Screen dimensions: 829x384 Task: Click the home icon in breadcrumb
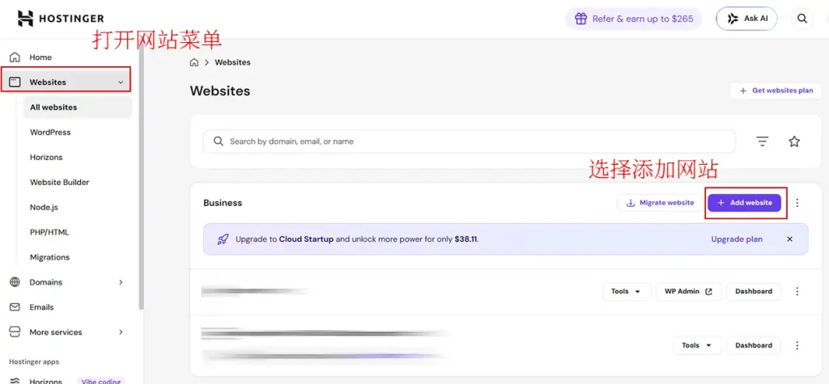pos(194,62)
